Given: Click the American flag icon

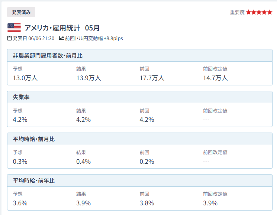Looking at the screenshot, I should point(14,28).
